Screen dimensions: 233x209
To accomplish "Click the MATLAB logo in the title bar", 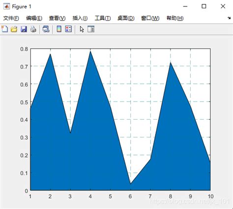I will [x=6, y=6].
